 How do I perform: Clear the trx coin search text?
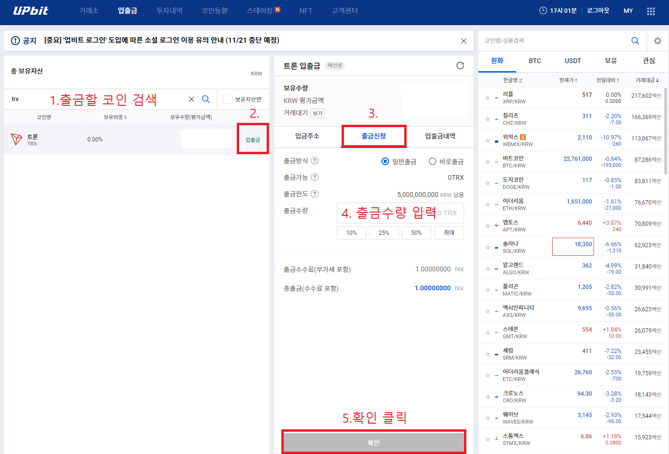[191, 99]
